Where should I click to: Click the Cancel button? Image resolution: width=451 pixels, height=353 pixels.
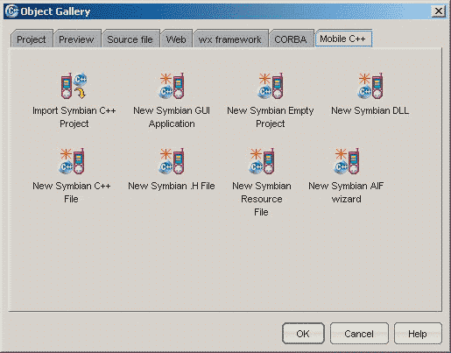click(359, 334)
